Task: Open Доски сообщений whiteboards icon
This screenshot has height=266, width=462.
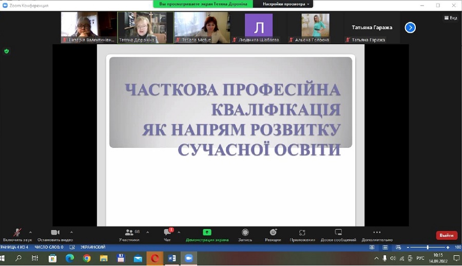Action: 338,233
